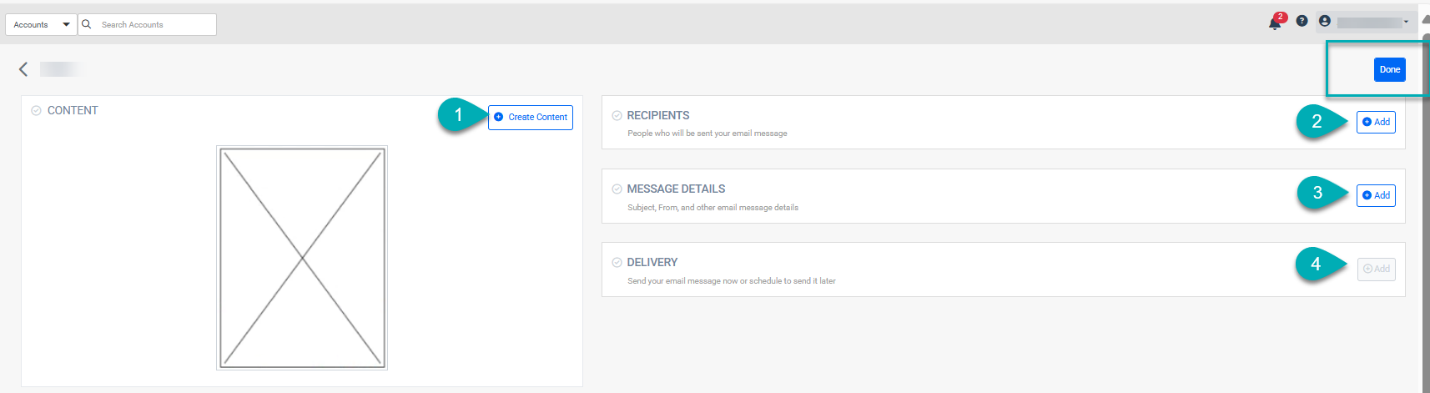1430x393 pixels.
Task: Click the RECIPIENTS status check icon
Action: coord(617,115)
